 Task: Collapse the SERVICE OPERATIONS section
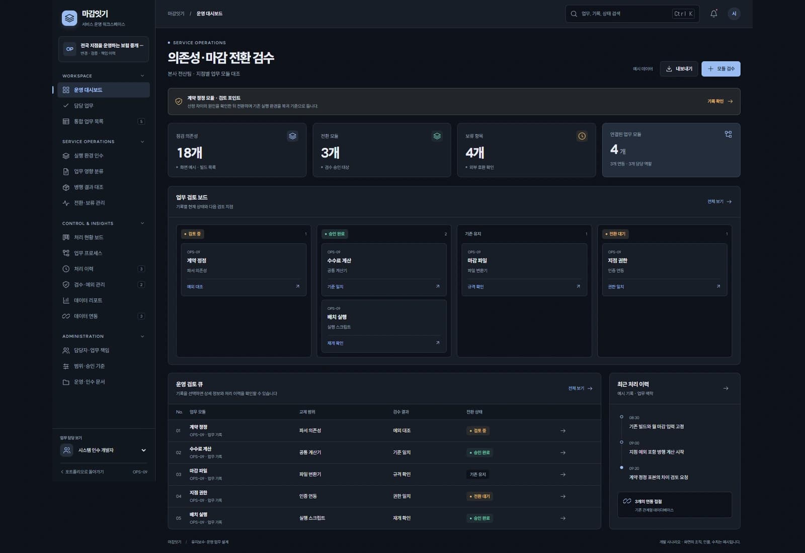pyautogui.click(x=142, y=142)
